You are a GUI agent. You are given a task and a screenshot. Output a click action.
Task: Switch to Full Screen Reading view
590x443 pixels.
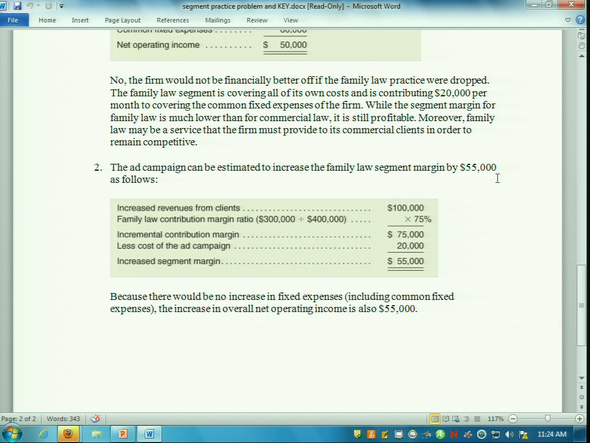[445, 419]
